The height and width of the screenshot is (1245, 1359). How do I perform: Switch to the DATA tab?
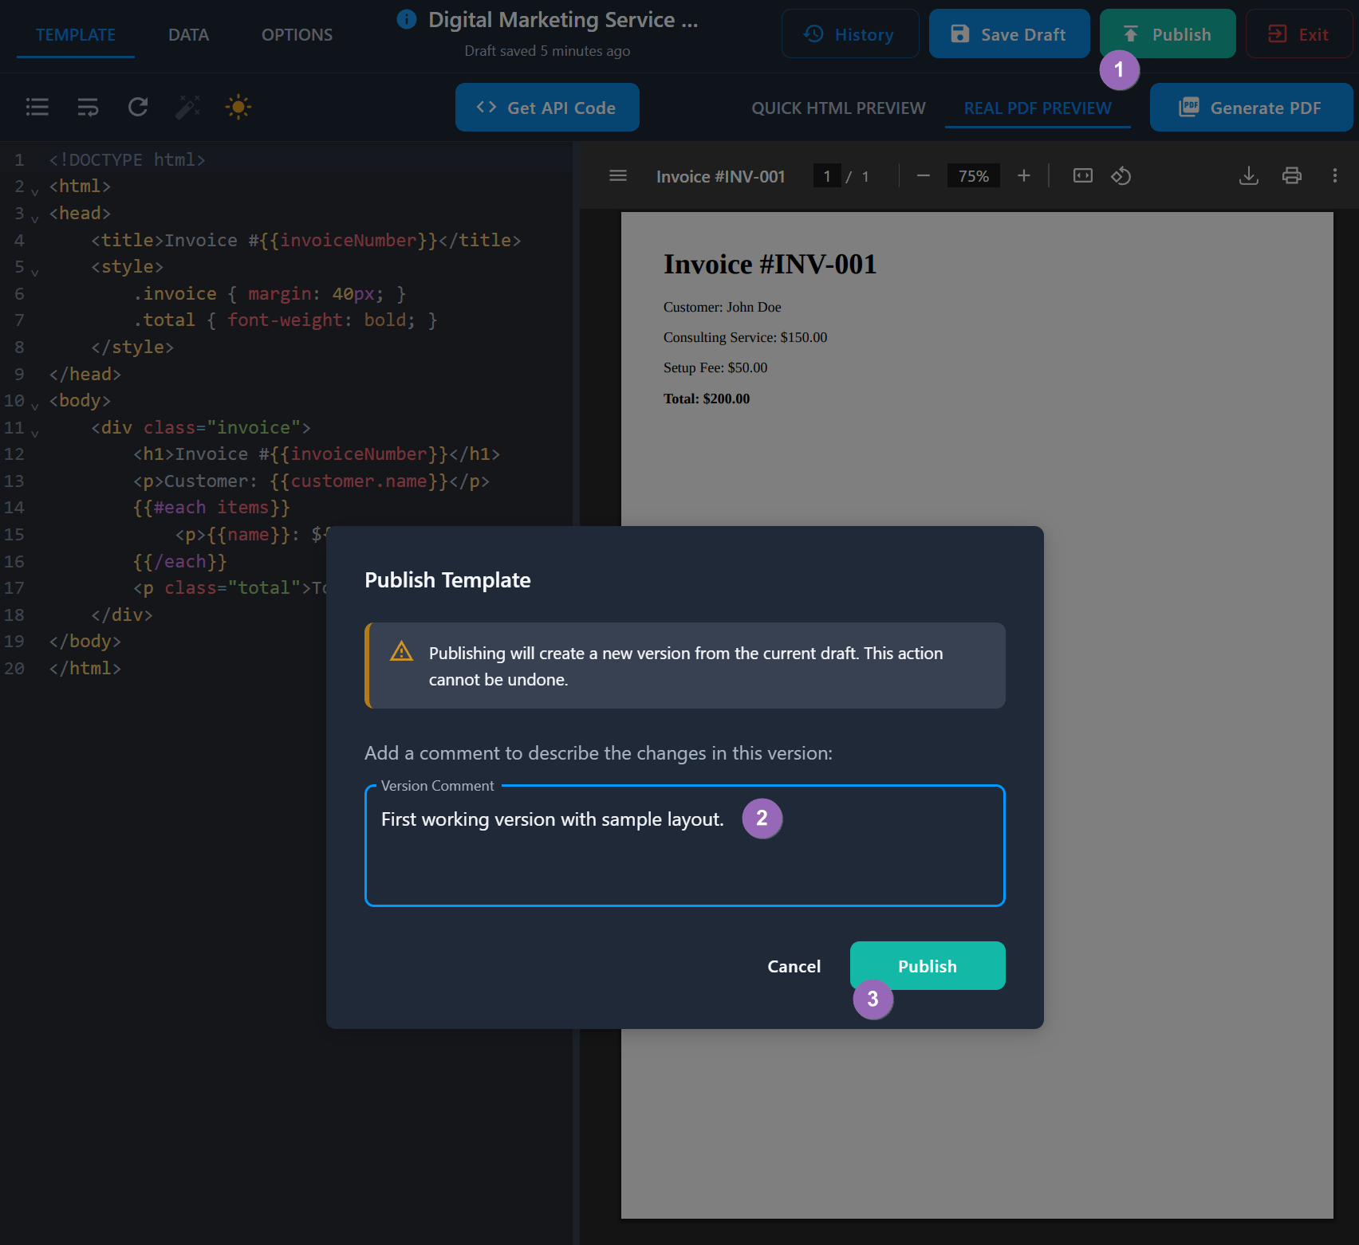click(188, 34)
